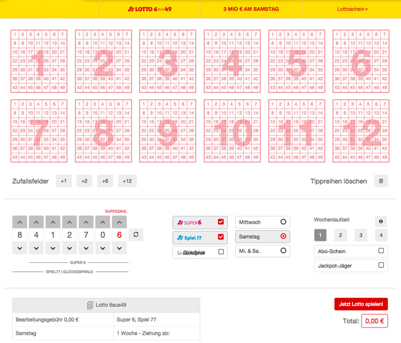Pick number 7 in tip field 9
401x343 pixels.
click(191, 104)
